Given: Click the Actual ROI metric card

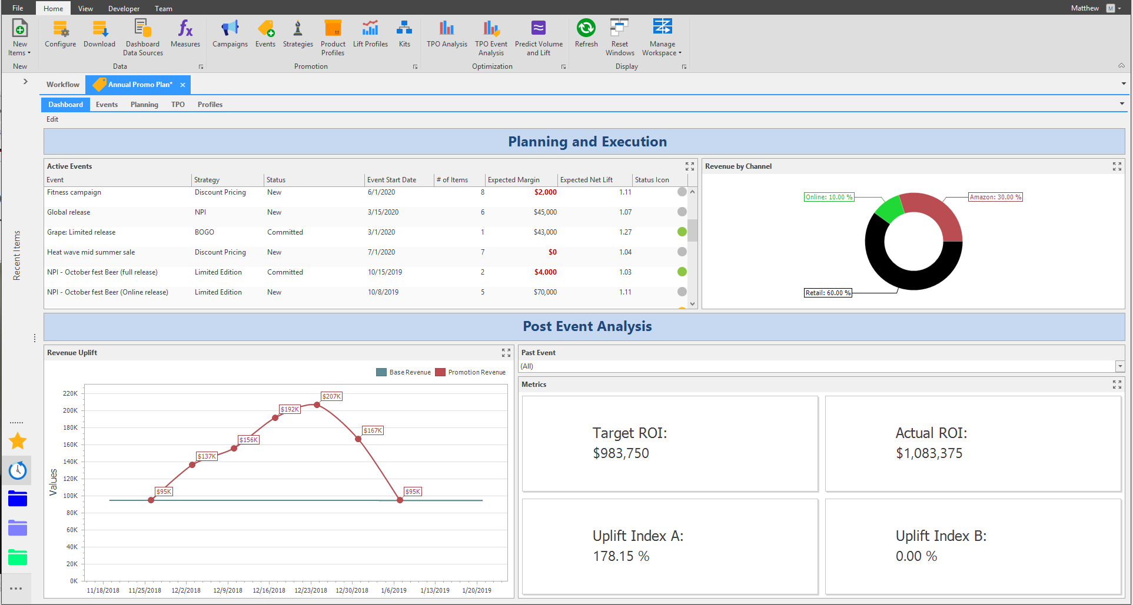Looking at the screenshot, I should click(973, 443).
